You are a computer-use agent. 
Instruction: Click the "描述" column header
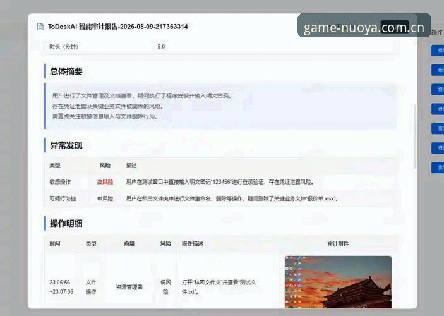[x=131, y=166]
